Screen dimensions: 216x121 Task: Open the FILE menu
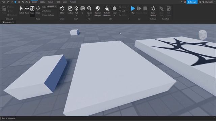click(3, 2)
